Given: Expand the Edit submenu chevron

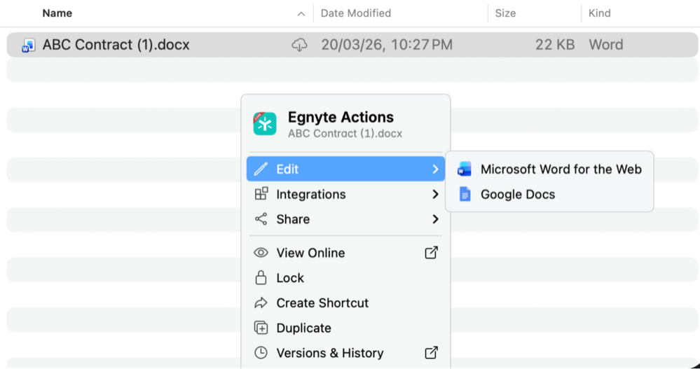Looking at the screenshot, I should (435, 169).
